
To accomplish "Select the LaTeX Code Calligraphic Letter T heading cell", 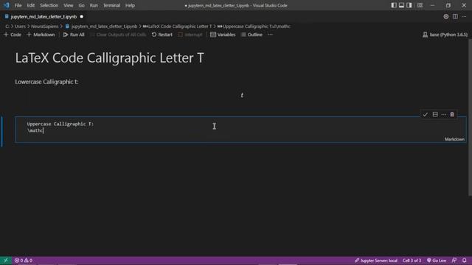I will click(x=110, y=58).
